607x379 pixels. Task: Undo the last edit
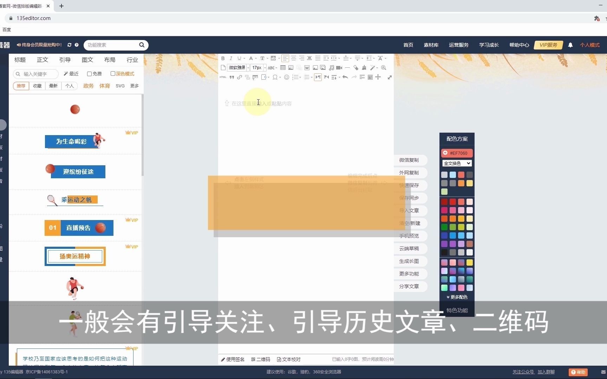pyautogui.click(x=345, y=77)
